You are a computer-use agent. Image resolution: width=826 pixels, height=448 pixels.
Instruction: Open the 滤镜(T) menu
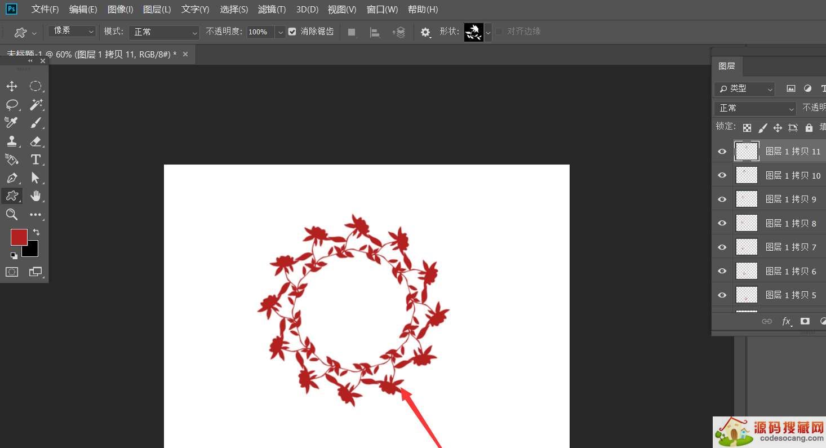click(x=272, y=10)
